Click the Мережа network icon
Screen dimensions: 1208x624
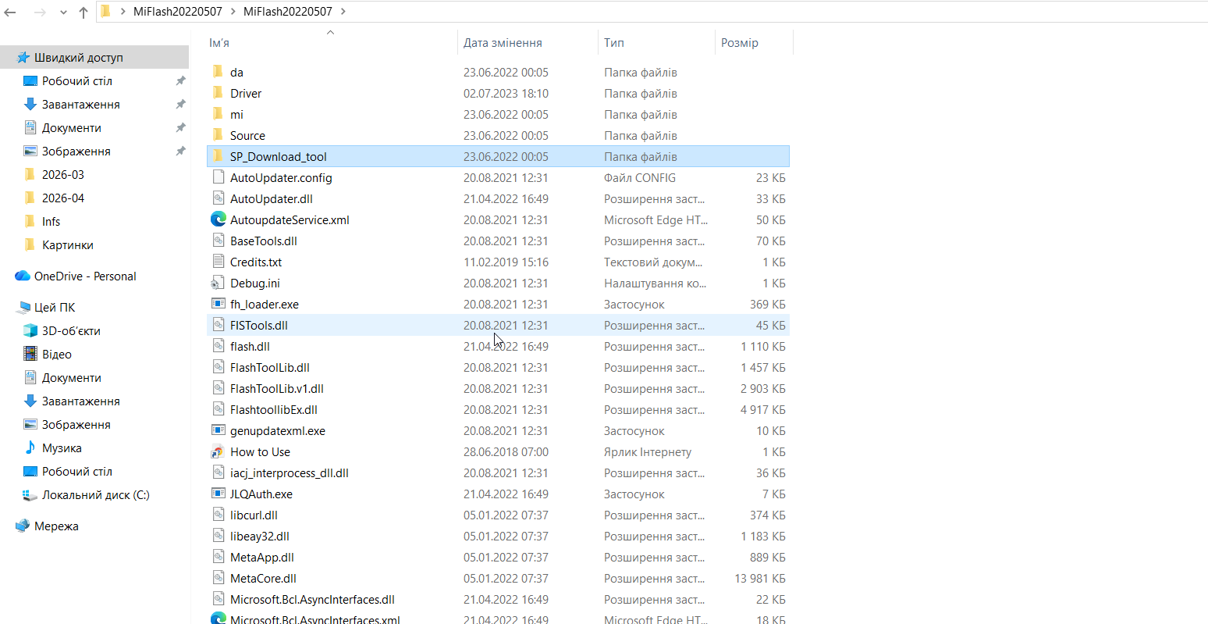click(x=23, y=526)
